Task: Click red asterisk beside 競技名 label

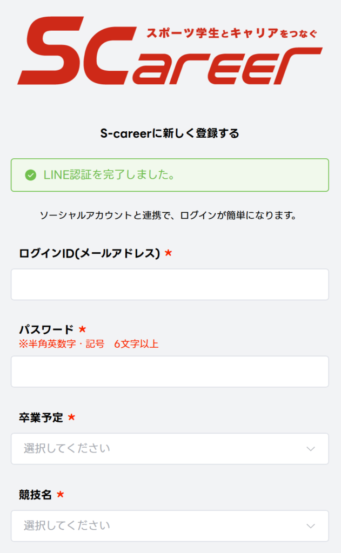Action: [x=61, y=495]
